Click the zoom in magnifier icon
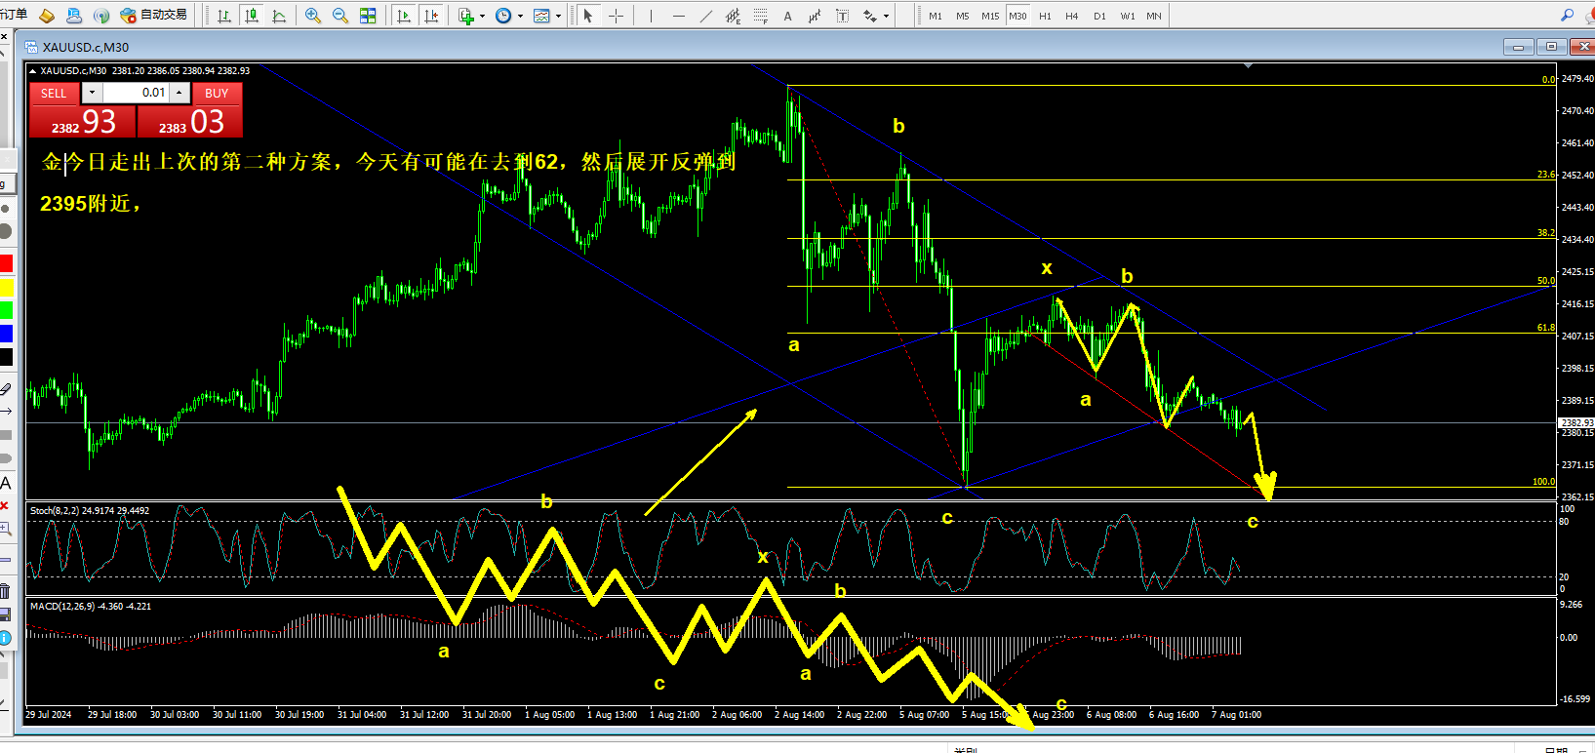The height and width of the screenshot is (753, 1595). pos(312,16)
